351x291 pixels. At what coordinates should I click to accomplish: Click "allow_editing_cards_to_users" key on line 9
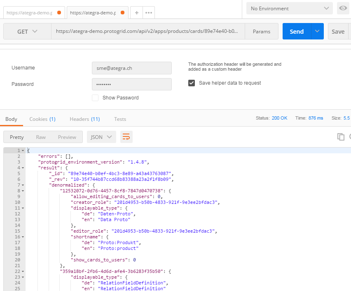click(x=111, y=196)
